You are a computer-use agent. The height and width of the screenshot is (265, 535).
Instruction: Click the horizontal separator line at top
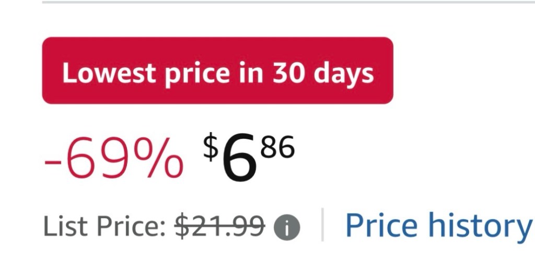(287, 2)
